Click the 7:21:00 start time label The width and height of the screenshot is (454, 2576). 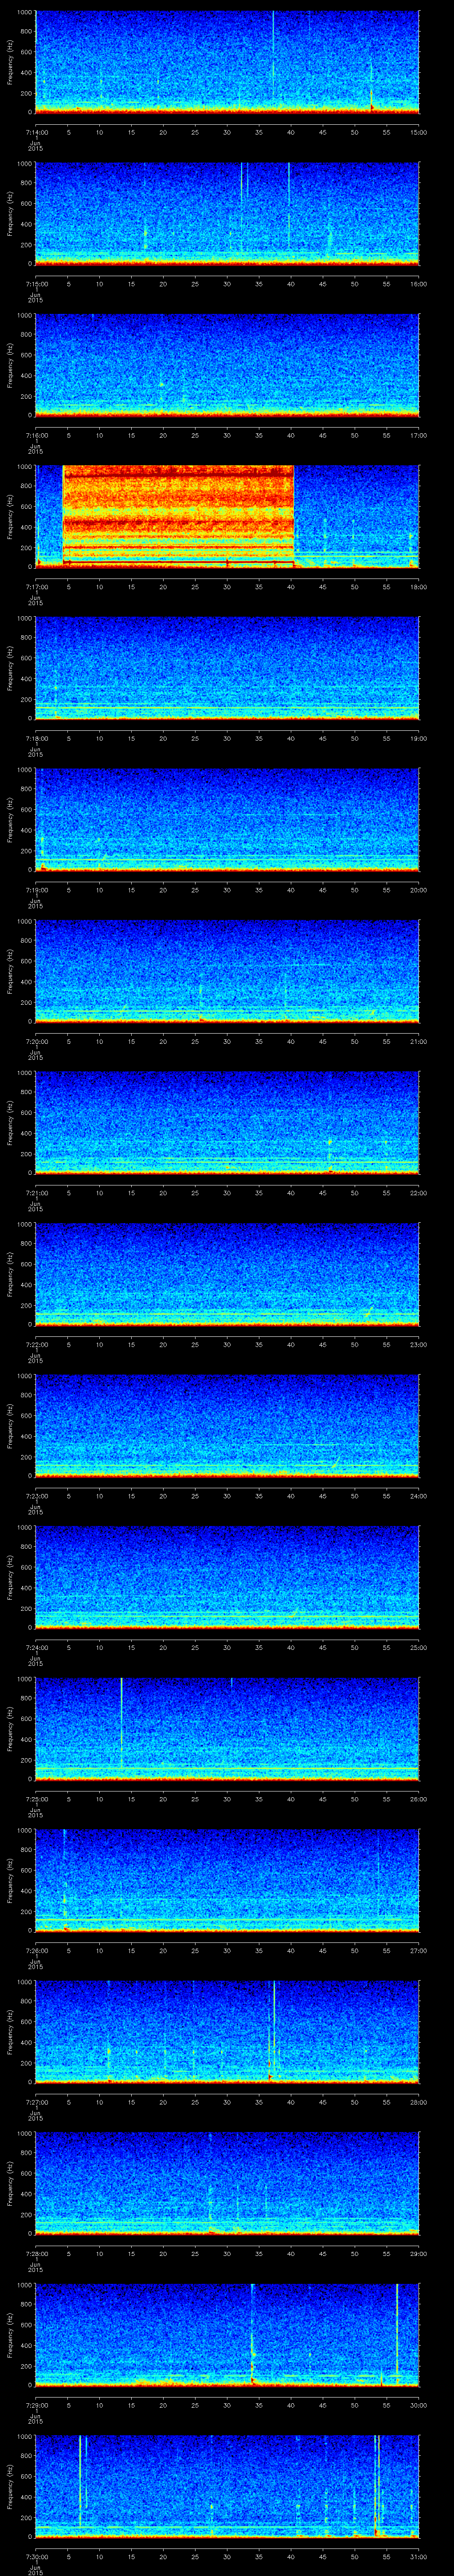(36, 1193)
